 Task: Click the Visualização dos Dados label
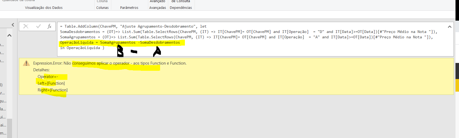(44, 8)
